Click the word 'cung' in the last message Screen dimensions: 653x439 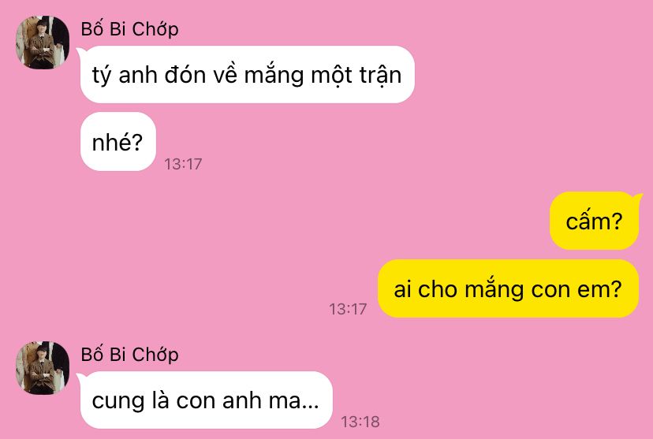pos(112,402)
